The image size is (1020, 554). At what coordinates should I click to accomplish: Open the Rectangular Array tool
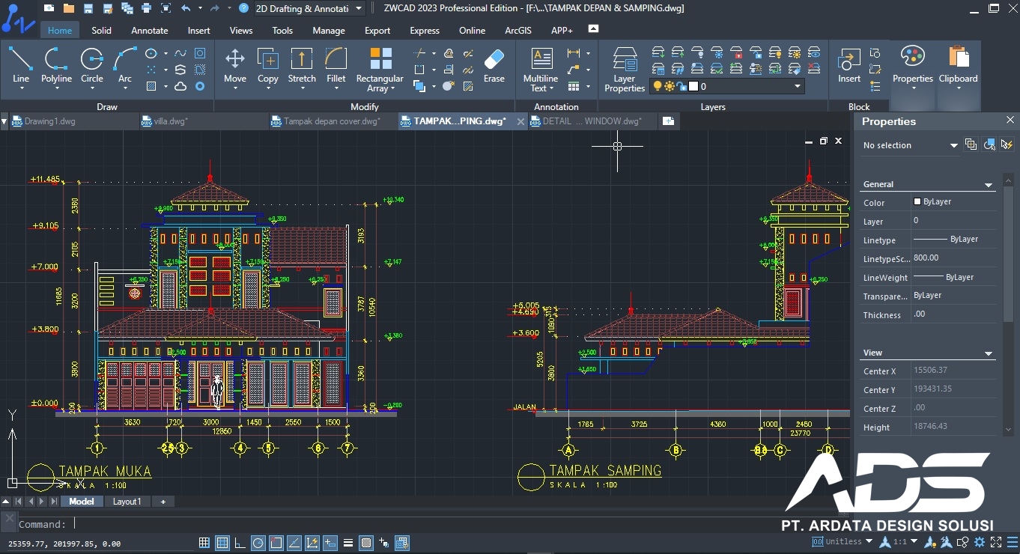[380, 69]
